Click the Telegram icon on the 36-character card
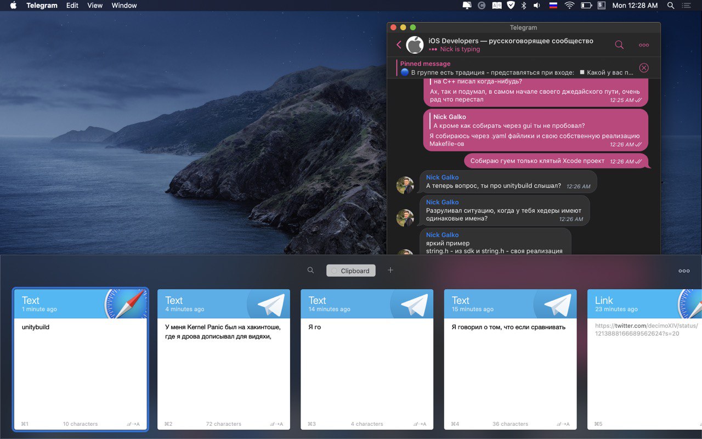 pyautogui.click(x=558, y=305)
